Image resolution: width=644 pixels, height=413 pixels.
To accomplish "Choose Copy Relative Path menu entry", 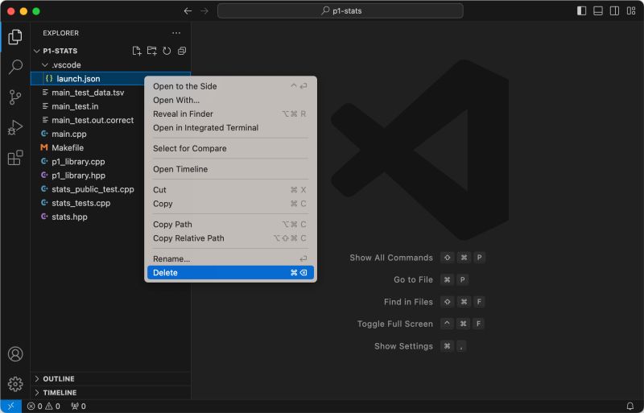I will coord(230,238).
